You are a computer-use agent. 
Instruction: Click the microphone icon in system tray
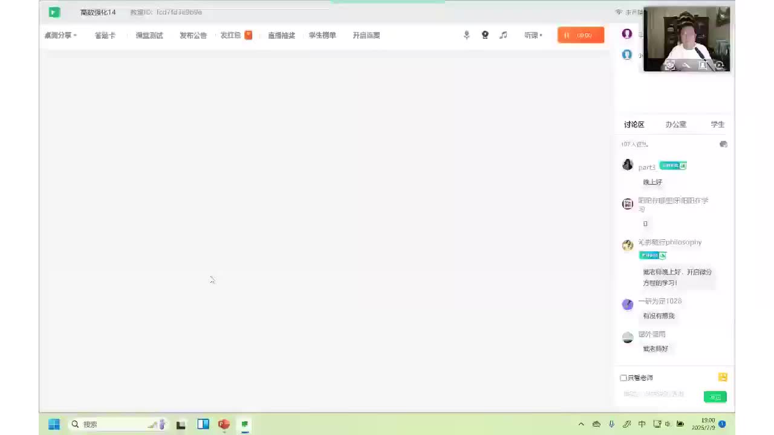612,424
